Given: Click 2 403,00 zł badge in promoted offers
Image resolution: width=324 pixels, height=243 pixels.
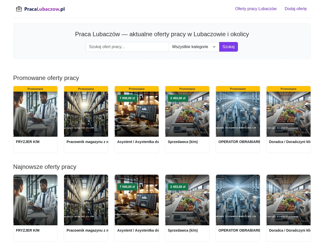Looking at the screenshot, I should [178, 98].
